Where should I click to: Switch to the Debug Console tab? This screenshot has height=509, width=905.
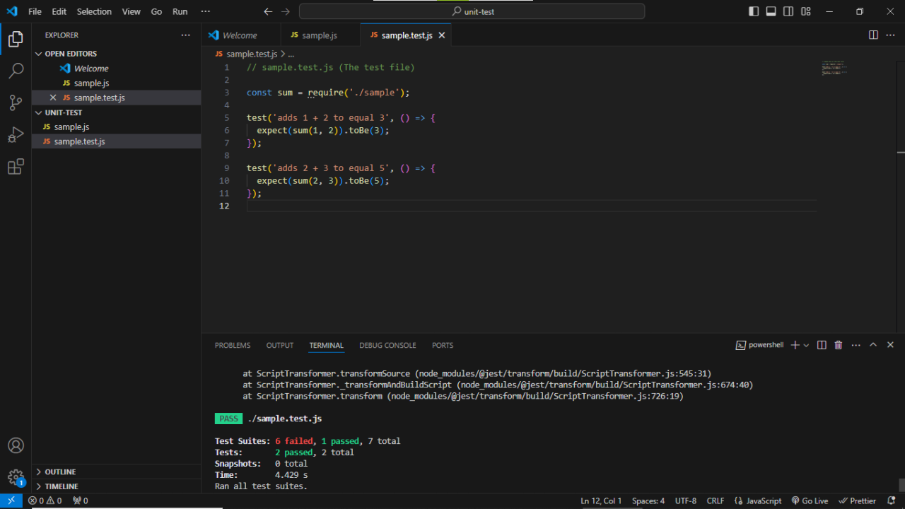coord(387,345)
